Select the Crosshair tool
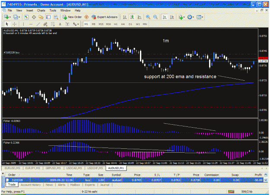The width and height of the screenshot is (270, 195). click(14, 24)
